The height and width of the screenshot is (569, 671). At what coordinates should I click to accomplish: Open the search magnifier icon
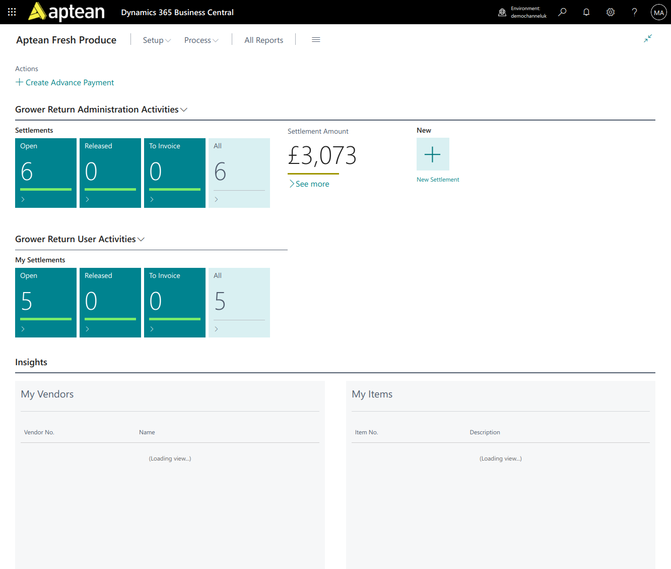(x=562, y=12)
